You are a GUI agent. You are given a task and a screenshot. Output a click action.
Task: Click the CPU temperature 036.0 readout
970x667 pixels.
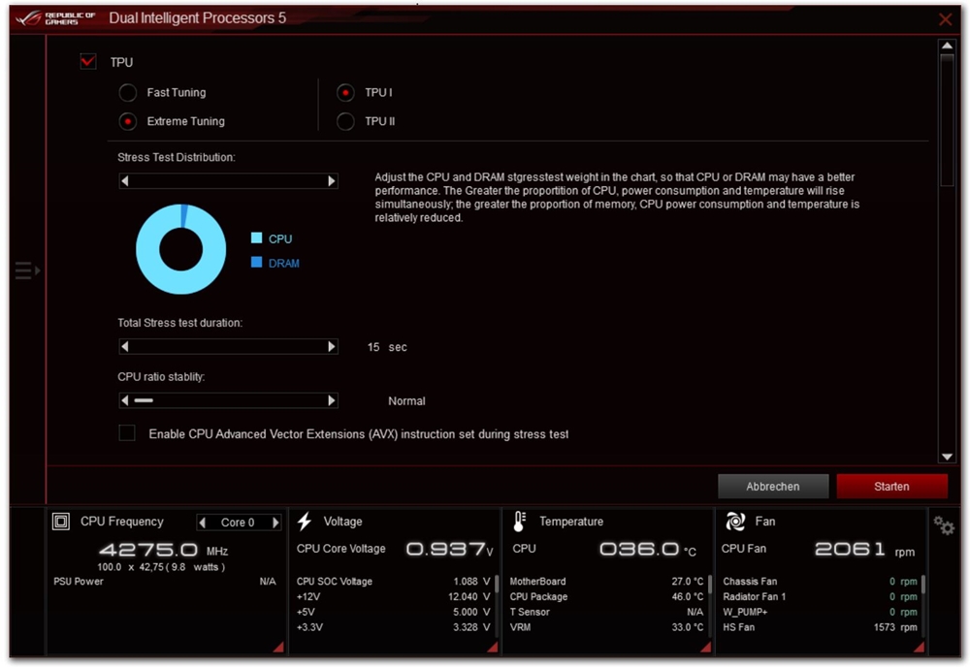pos(648,549)
